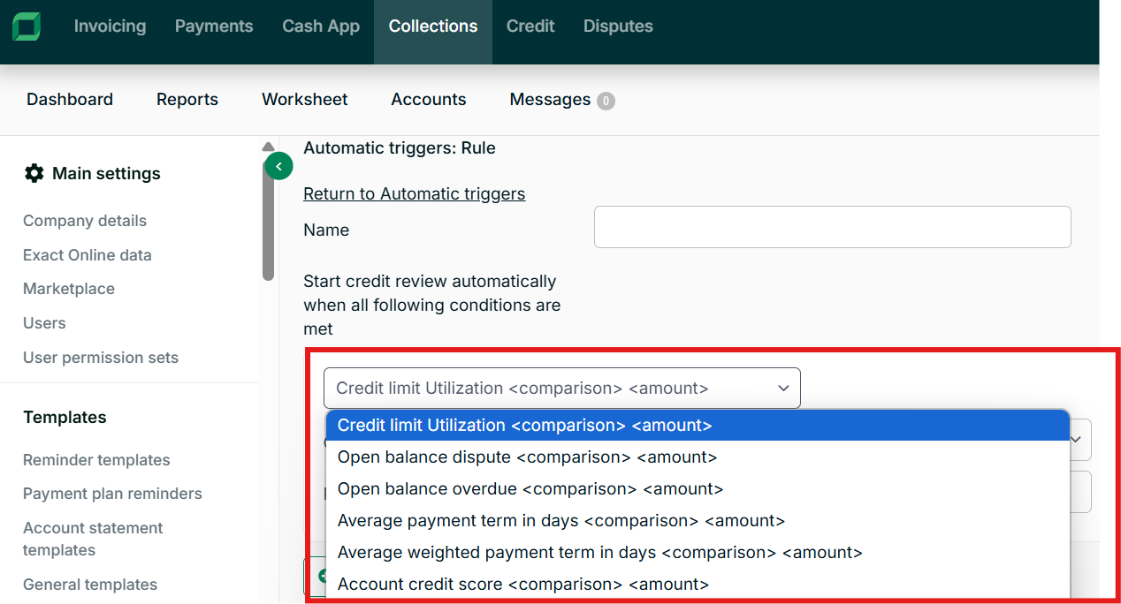1121x604 pixels.
Task: Click Return to Automatic triggers link
Action: [414, 193]
